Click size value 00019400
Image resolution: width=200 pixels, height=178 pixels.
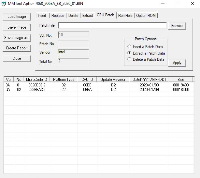(181, 85)
